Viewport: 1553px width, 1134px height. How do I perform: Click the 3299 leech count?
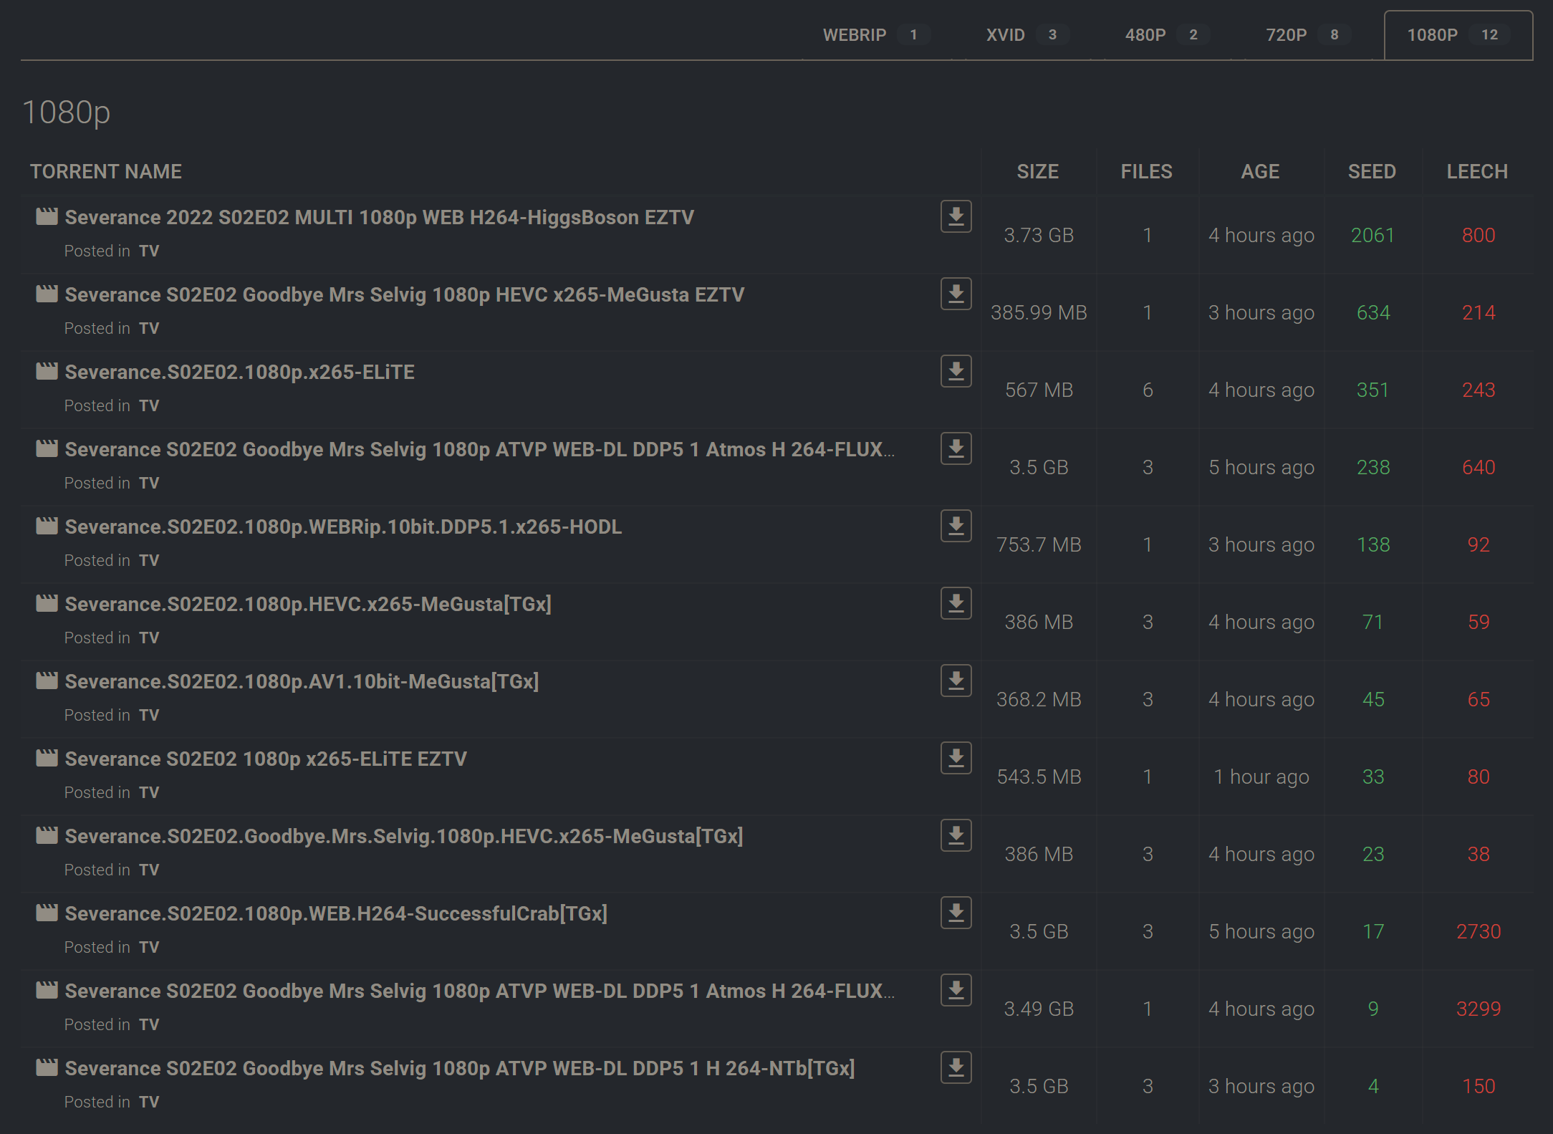(x=1479, y=1009)
